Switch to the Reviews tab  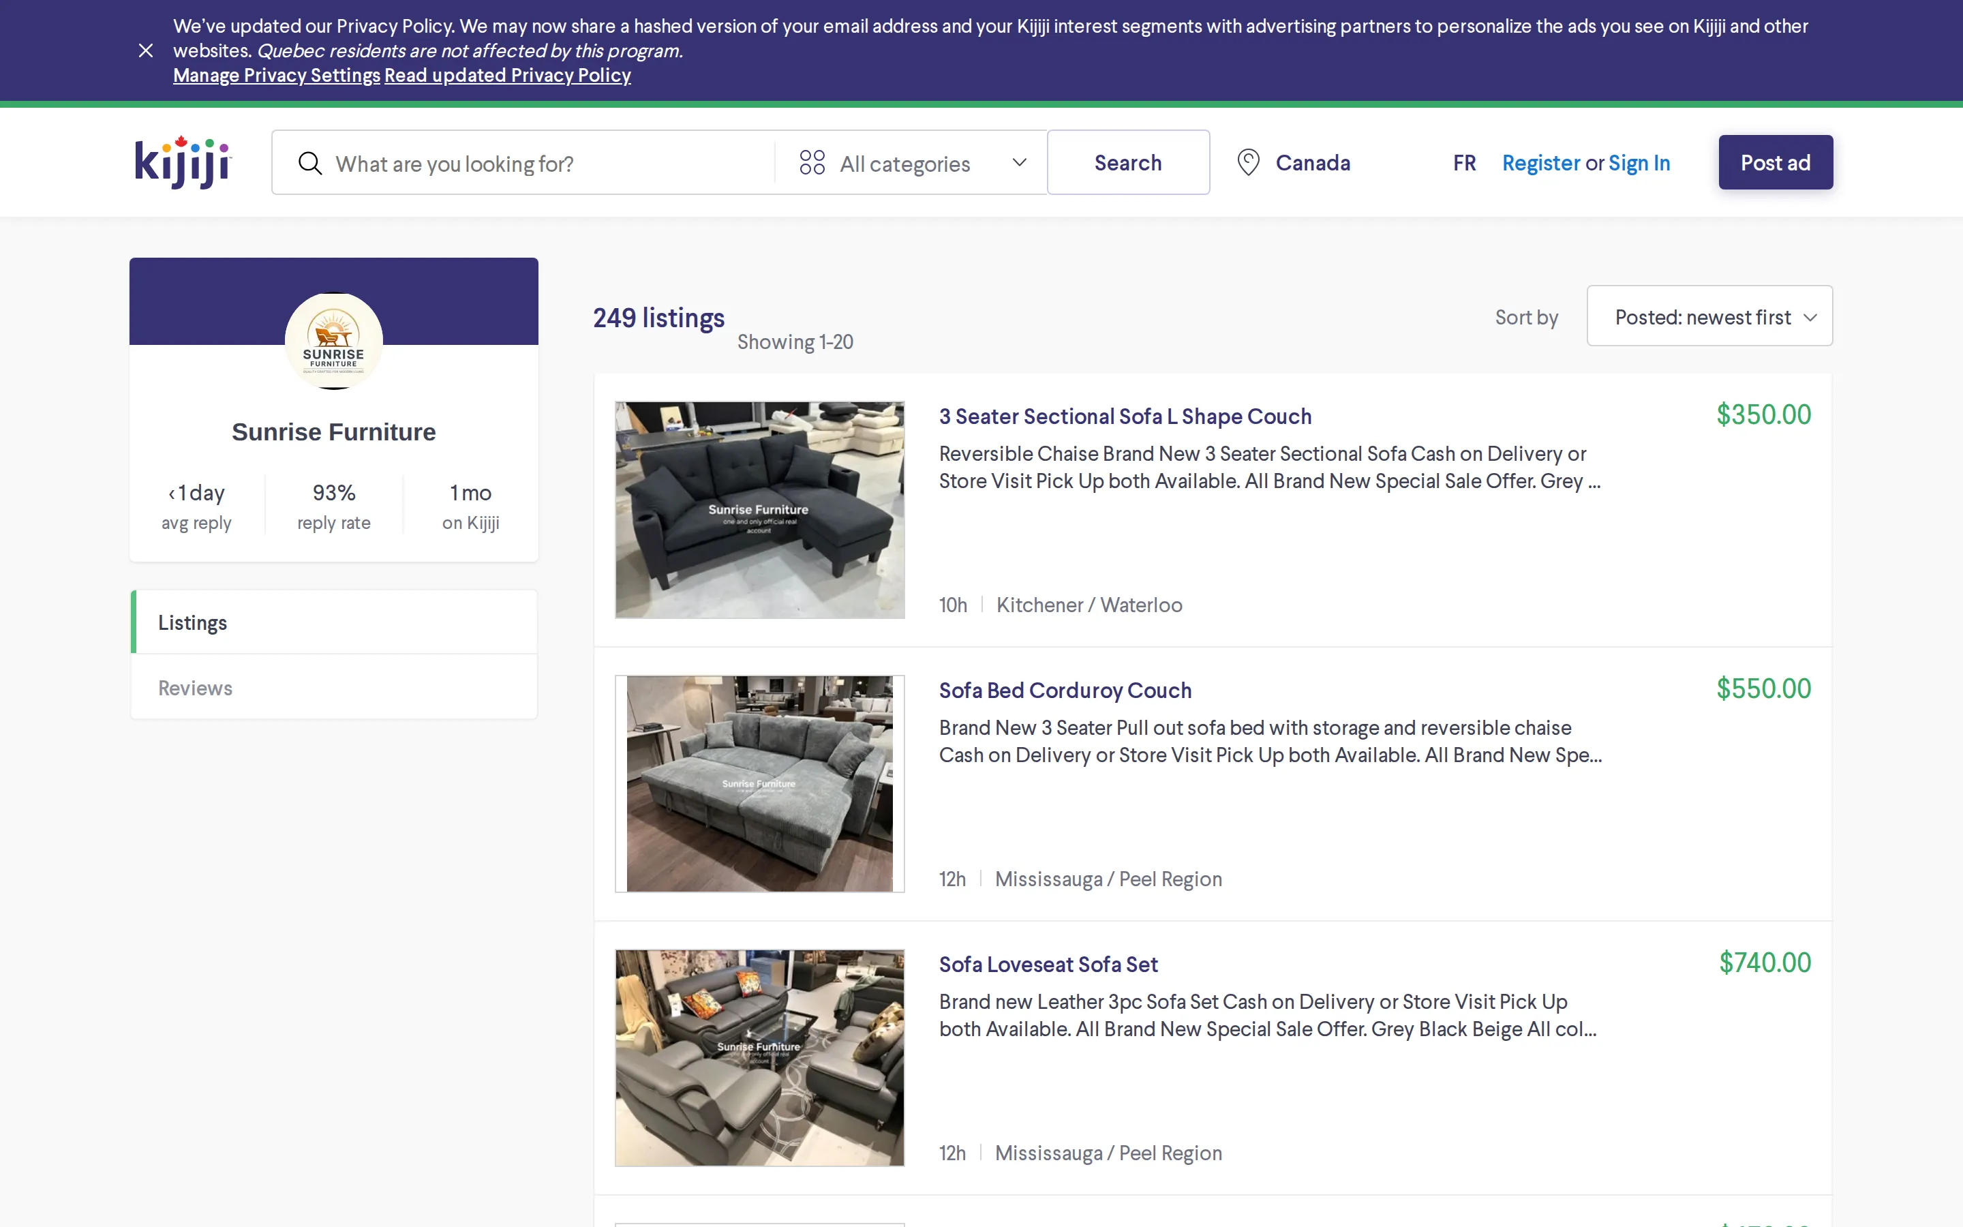coord(334,687)
